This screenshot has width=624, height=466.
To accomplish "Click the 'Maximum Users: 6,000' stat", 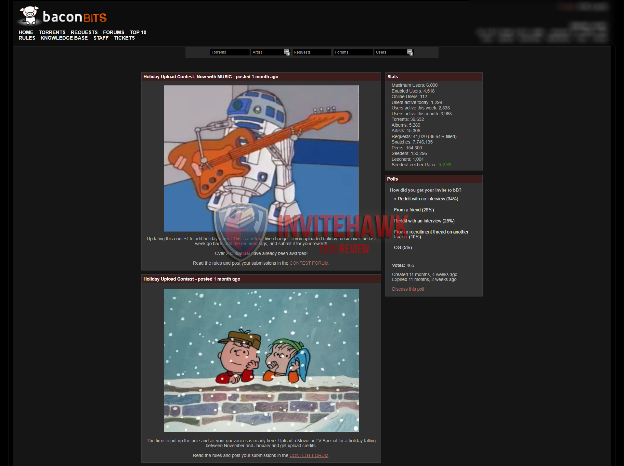I will point(414,85).
